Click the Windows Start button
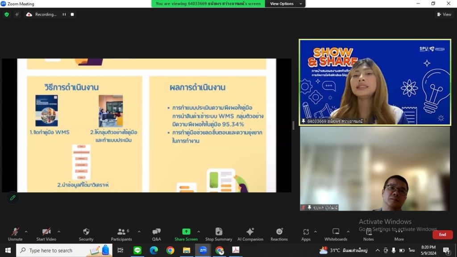The height and width of the screenshot is (257, 457). pos(8,250)
